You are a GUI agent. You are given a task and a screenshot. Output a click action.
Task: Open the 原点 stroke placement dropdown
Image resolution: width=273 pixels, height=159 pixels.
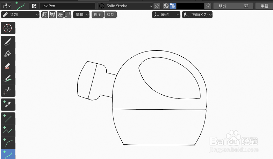coord(166,15)
